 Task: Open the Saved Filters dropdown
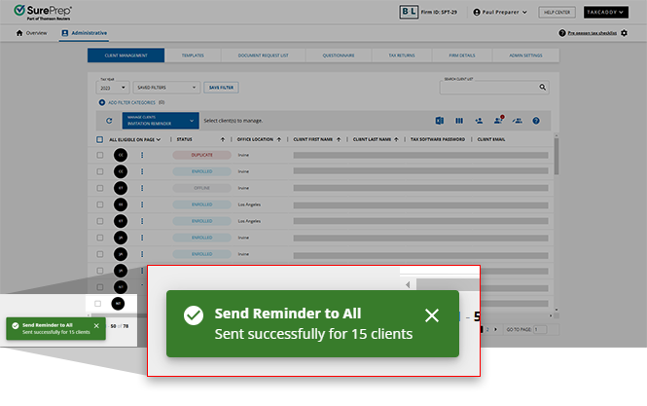(x=166, y=88)
